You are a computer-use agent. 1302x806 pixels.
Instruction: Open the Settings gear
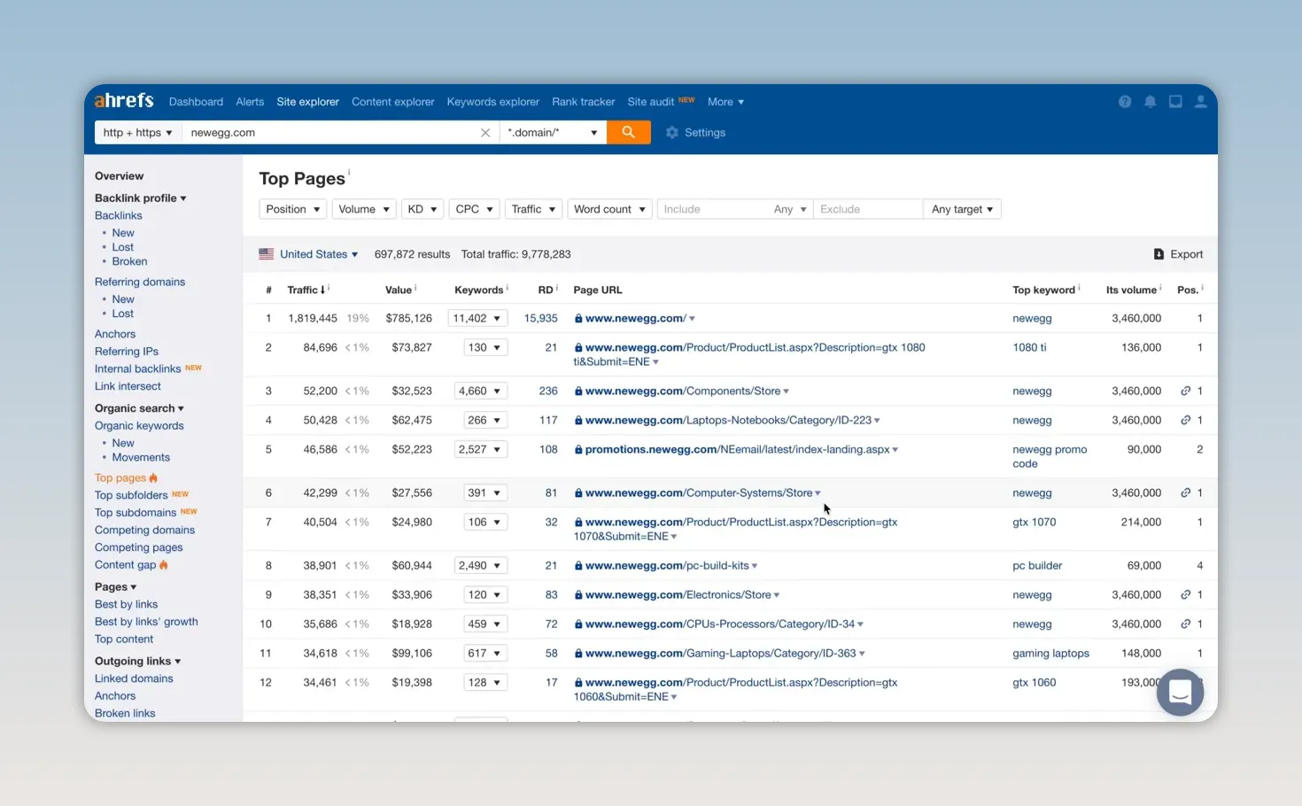pos(696,133)
